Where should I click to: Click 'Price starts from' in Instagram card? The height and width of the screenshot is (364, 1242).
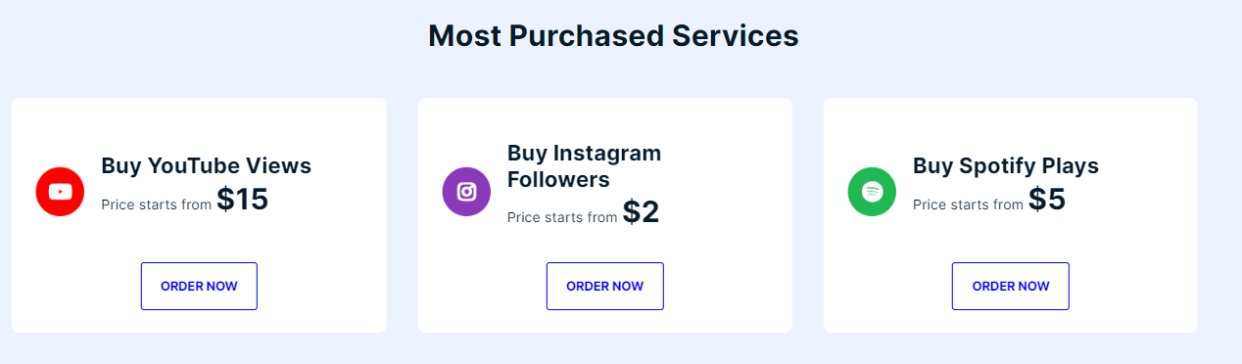562,217
